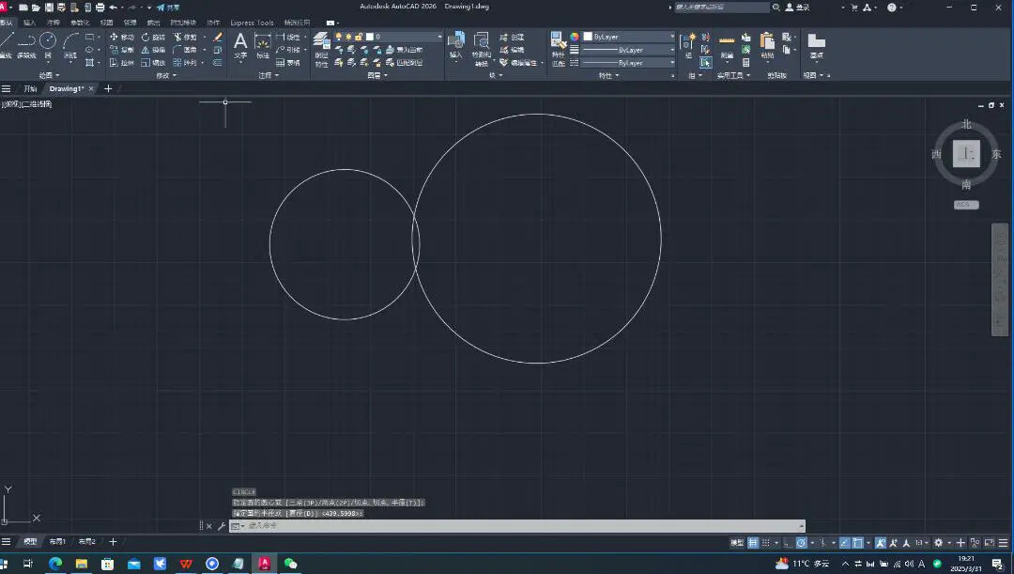
Task: Choose the Mirror command
Action: (153, 50)
